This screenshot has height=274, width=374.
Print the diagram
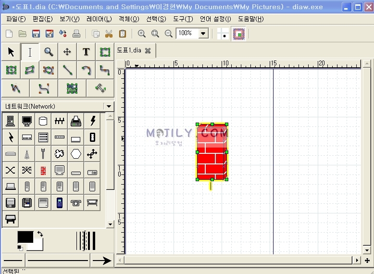[76, 34]
